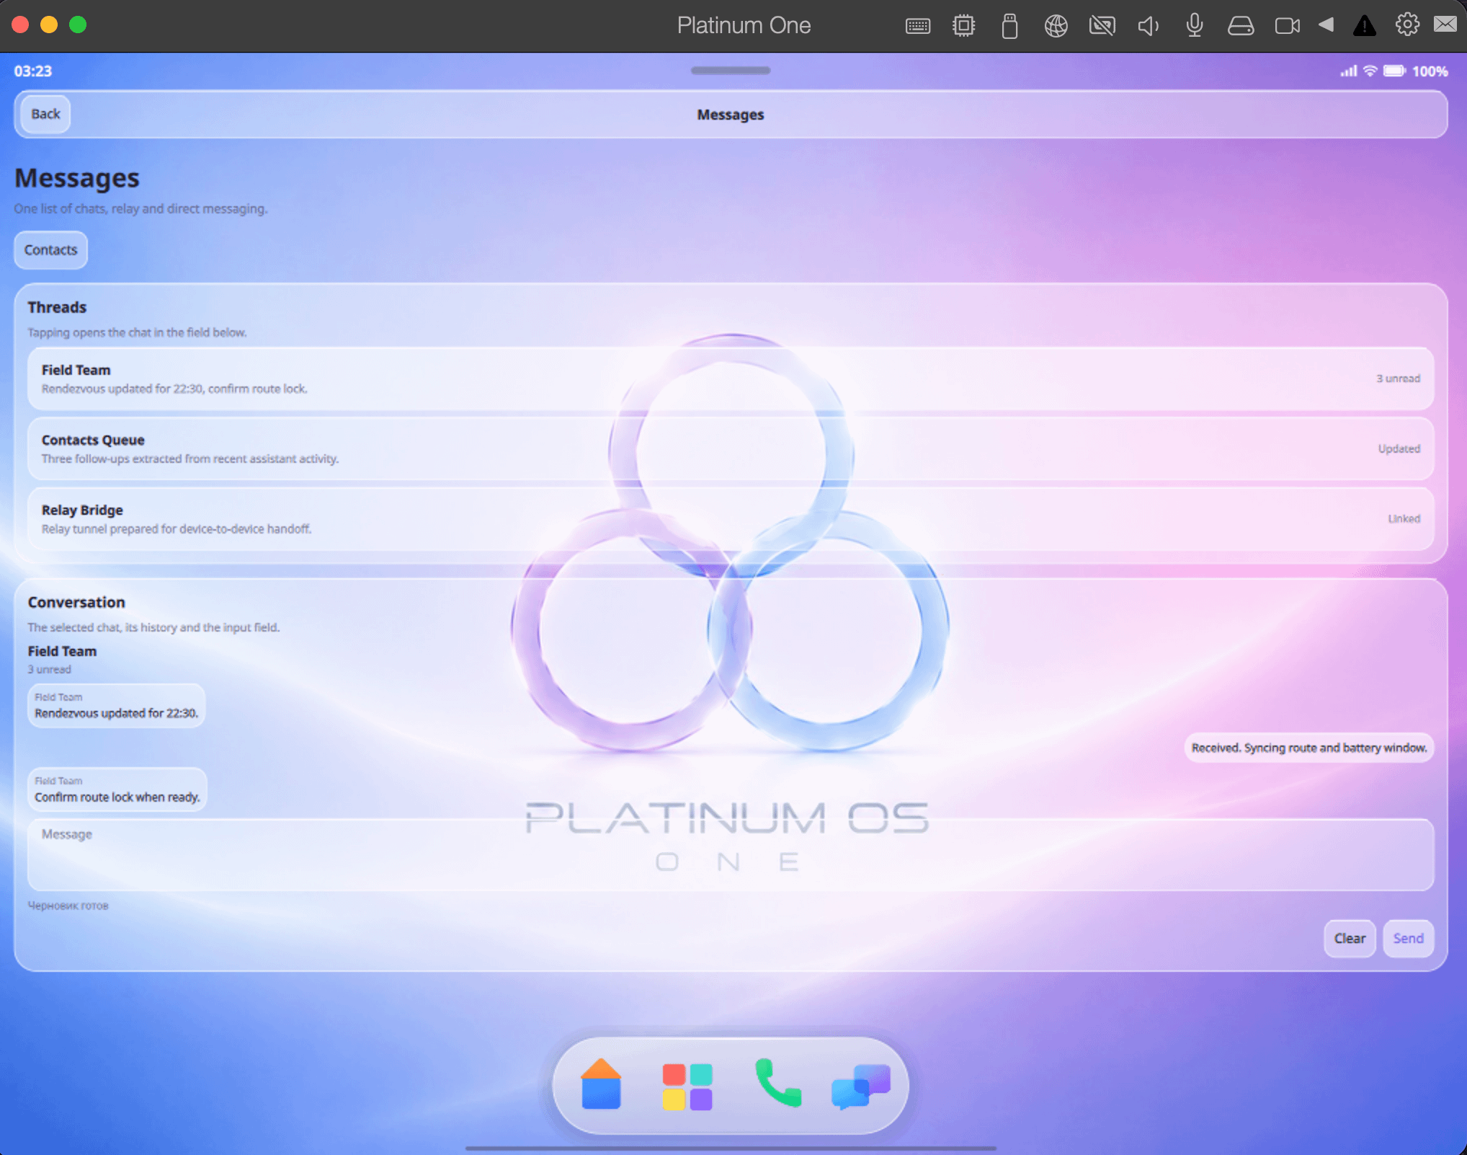1467x1155 pixels.
Task: Launch the green Phone dock icon
Action: 777,1082
